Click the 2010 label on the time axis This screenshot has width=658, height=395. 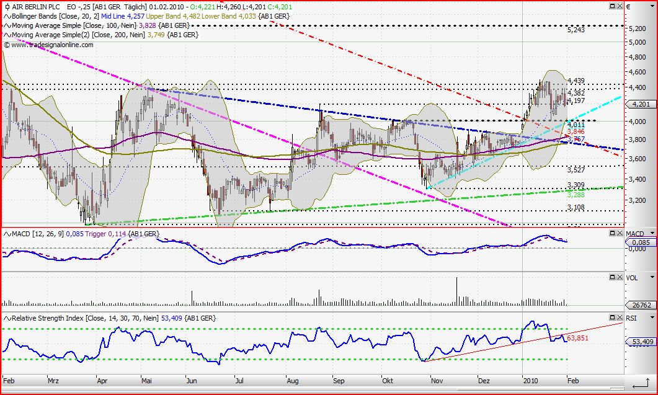click(x=530, y=381)
